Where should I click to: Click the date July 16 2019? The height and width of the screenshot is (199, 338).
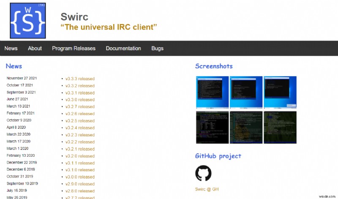[x=16, y=191]
